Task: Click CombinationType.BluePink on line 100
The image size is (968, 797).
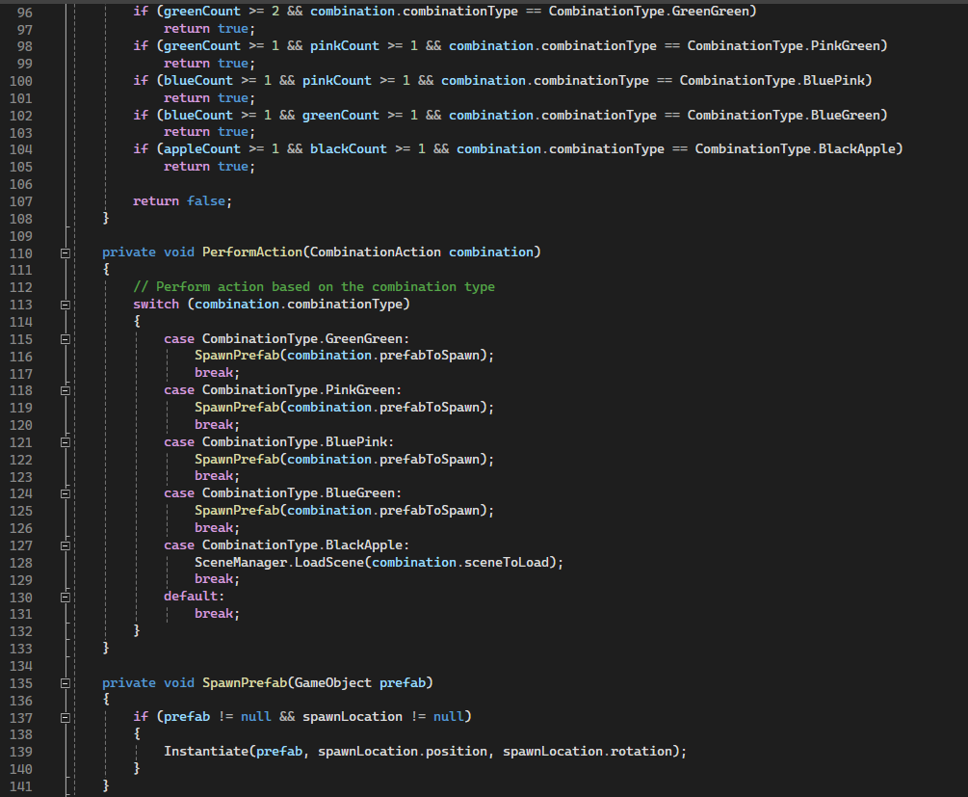Action: pos(772,80)
